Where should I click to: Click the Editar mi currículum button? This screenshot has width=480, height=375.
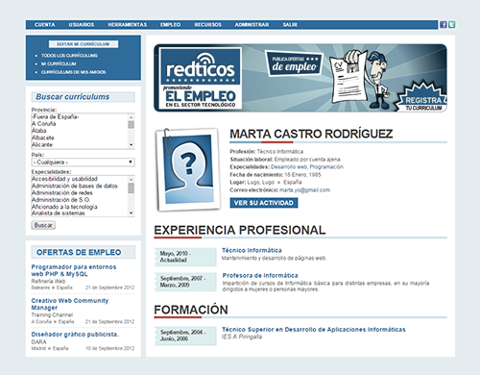pyautogui.click(x=84, y=44)
